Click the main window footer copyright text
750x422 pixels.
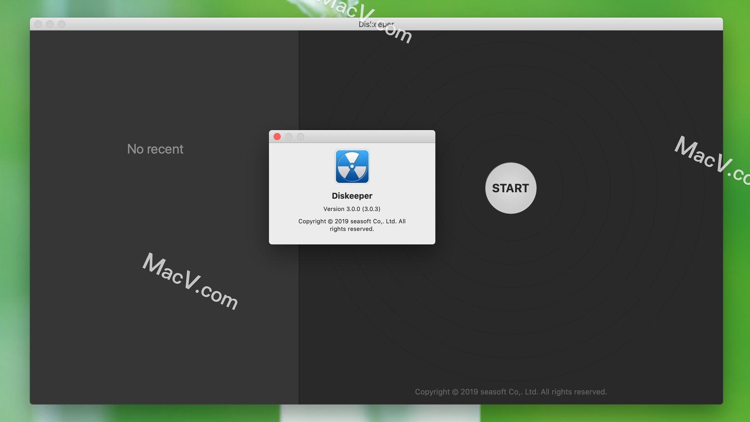511,392
